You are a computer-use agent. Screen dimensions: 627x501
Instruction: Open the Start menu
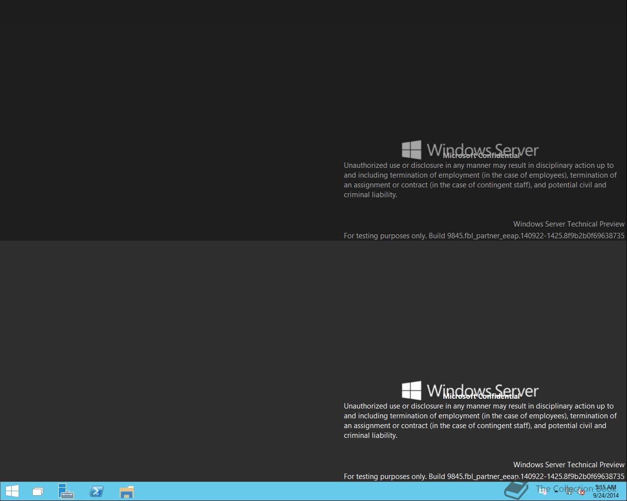pyautogui.click(x=12, y=491)
